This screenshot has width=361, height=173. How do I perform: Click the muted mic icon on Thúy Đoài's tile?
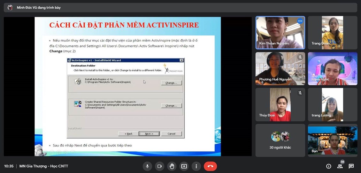pos(300,93)
